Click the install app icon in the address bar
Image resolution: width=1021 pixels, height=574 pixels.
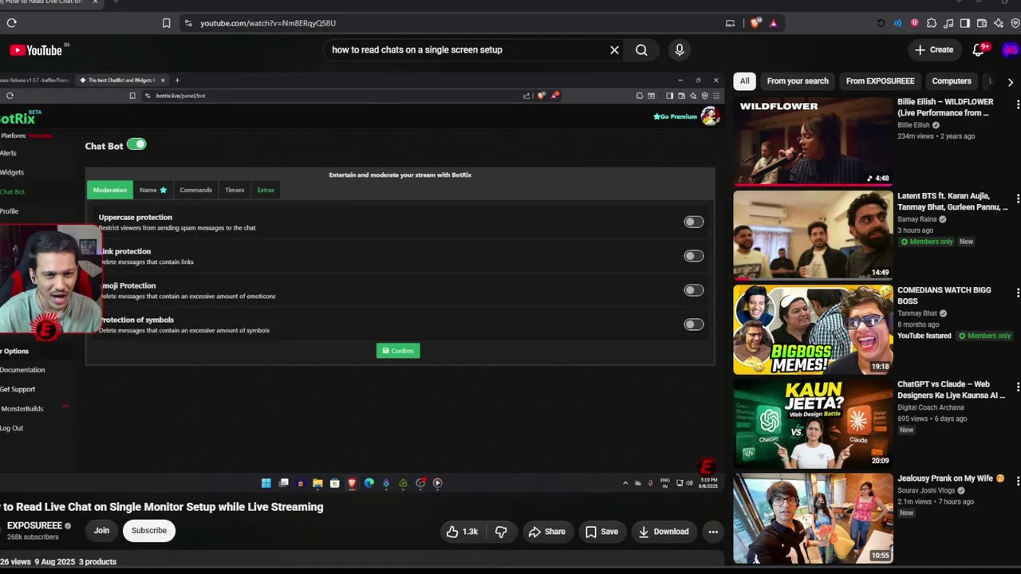click(x=730, y=23)
